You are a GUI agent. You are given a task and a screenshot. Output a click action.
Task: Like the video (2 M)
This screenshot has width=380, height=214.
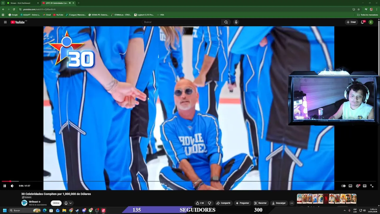click(200, 203)
